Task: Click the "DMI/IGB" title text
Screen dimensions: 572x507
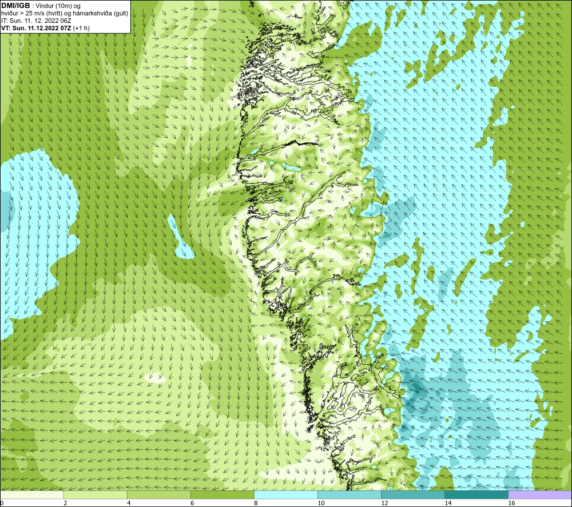Action: pos(15,6)
